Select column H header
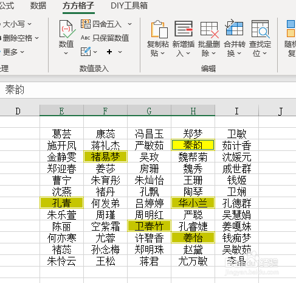The width and height of the screenshot is (296, 283). 193,111
